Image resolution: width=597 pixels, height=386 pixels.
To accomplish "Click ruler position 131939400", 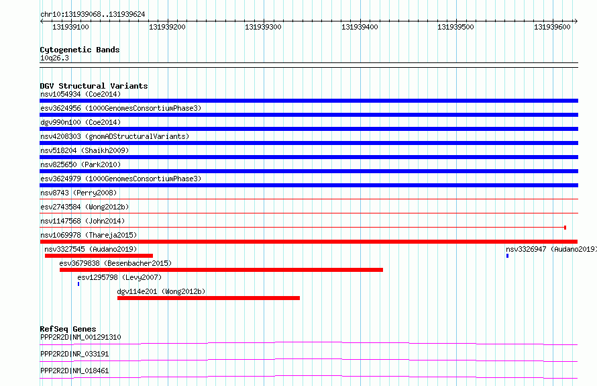I will tap(360, 27).
